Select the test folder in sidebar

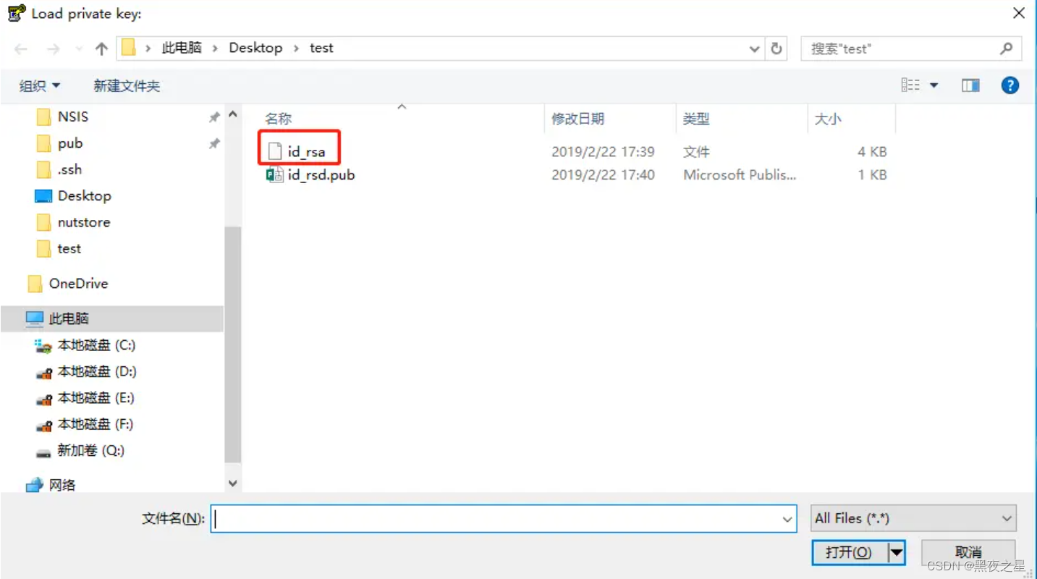[69, 248]
